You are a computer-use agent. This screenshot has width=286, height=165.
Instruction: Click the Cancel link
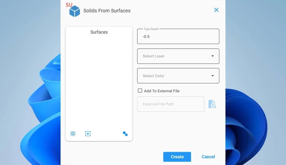208,157
